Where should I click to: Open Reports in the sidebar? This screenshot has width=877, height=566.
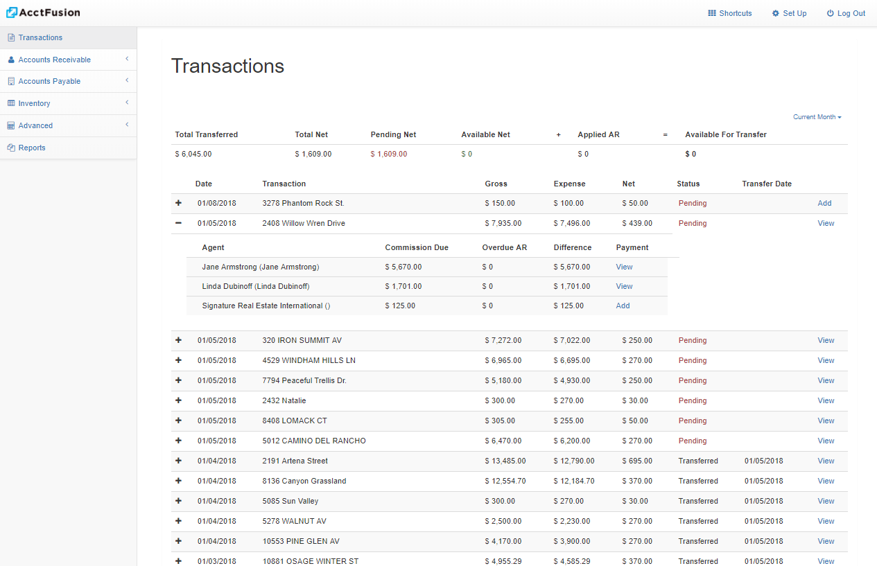(x=32, y=148)
